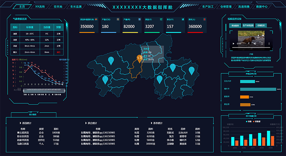
Task: Click the 3283亩 area value
Action: (x=151, y=133)
